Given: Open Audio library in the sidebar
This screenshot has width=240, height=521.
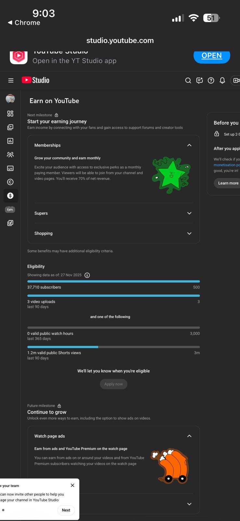Looking at the screenshot, I should pos(10,223).
